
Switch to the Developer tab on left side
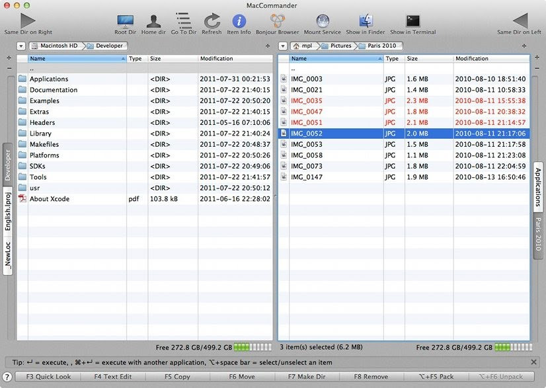click(x=8, y=165)
